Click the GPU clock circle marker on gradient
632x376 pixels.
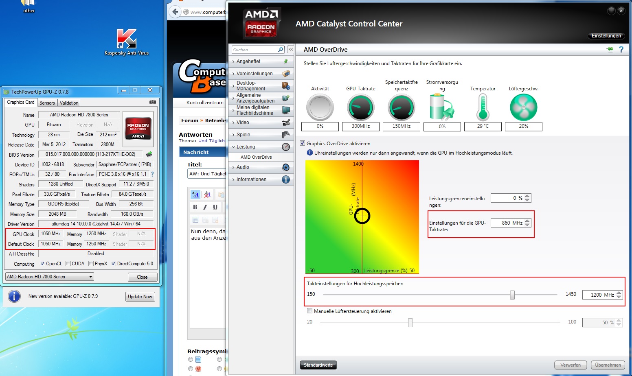pyautogui.click(x=362, y=216)
